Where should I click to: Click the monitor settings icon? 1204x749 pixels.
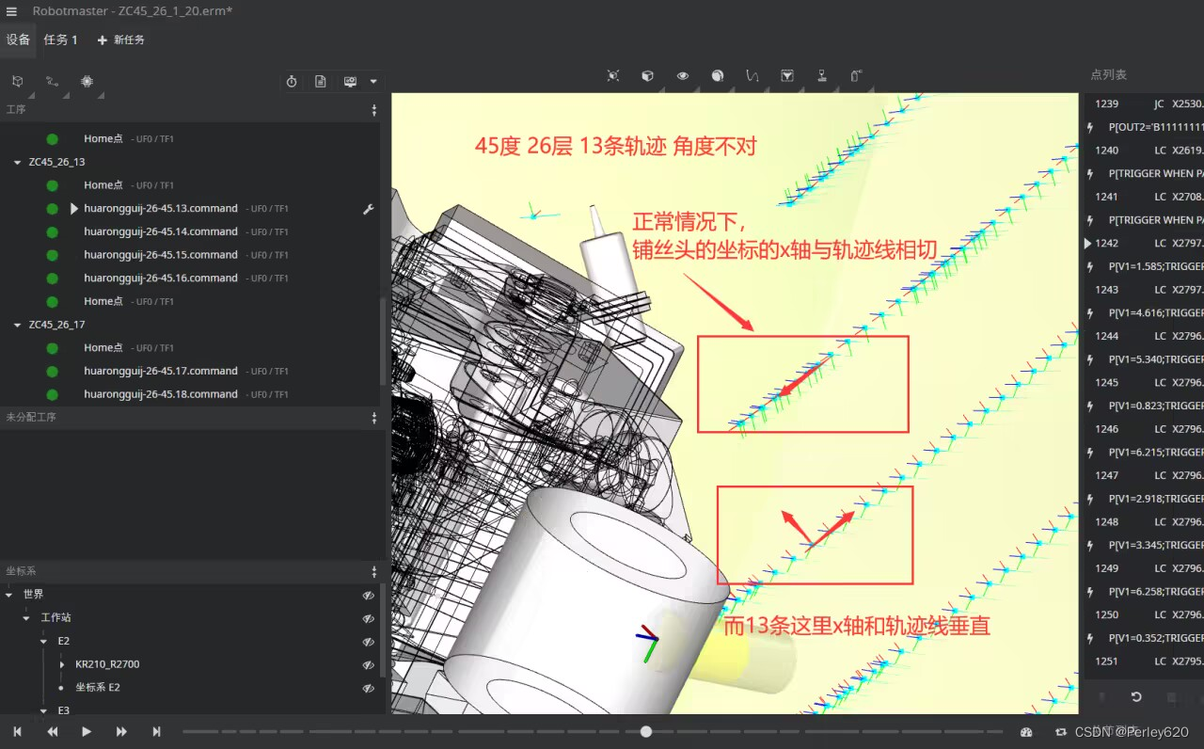point(350,82)
